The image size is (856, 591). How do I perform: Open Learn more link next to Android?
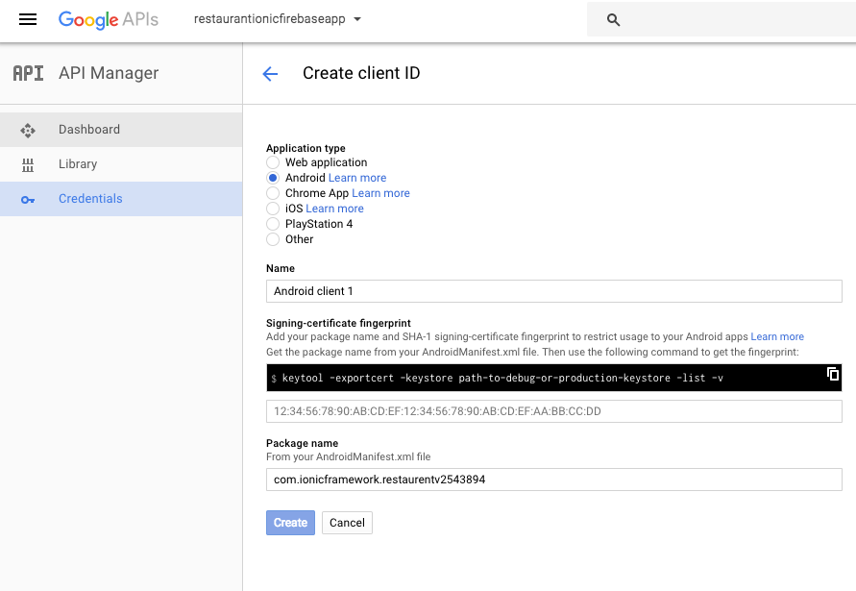pos(357,178)
